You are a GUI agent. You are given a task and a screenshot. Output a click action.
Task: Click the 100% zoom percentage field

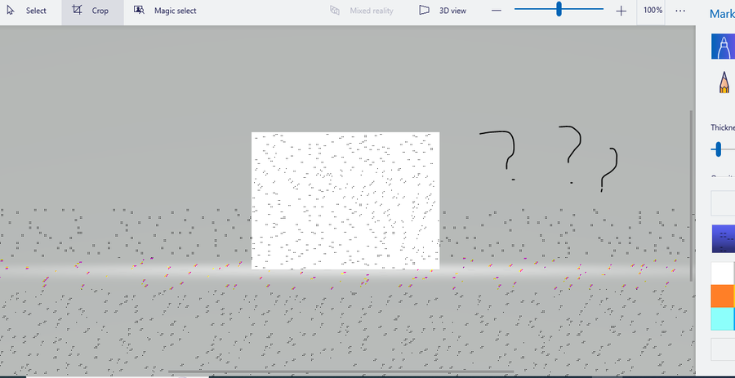[652, 11]
